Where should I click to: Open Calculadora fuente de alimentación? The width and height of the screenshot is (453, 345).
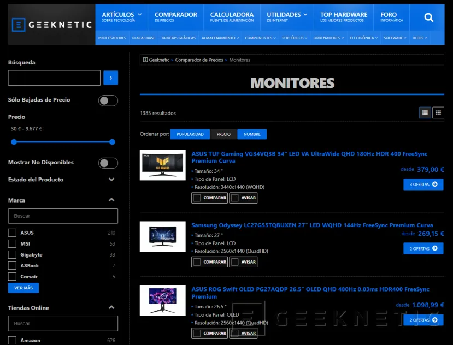click(232, 17)
